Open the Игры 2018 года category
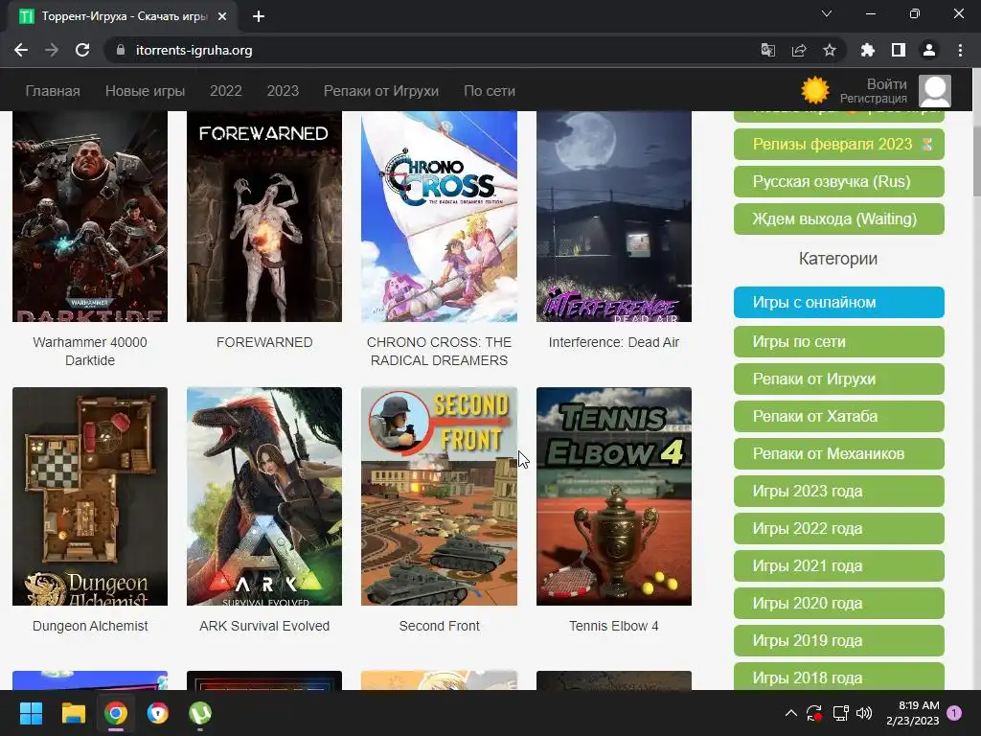The image size is (981, 736). 839,677
